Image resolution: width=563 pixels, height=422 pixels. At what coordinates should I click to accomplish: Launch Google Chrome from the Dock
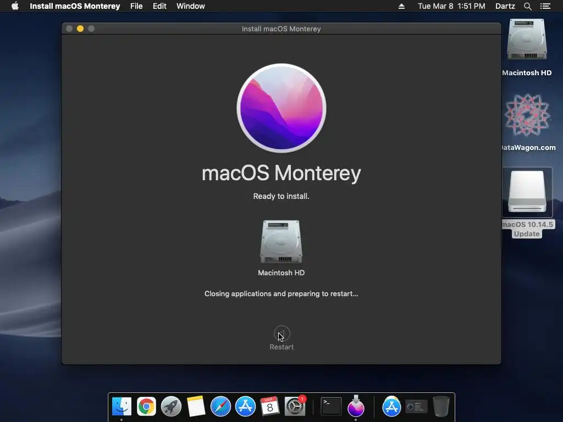[x=146, y=406]
